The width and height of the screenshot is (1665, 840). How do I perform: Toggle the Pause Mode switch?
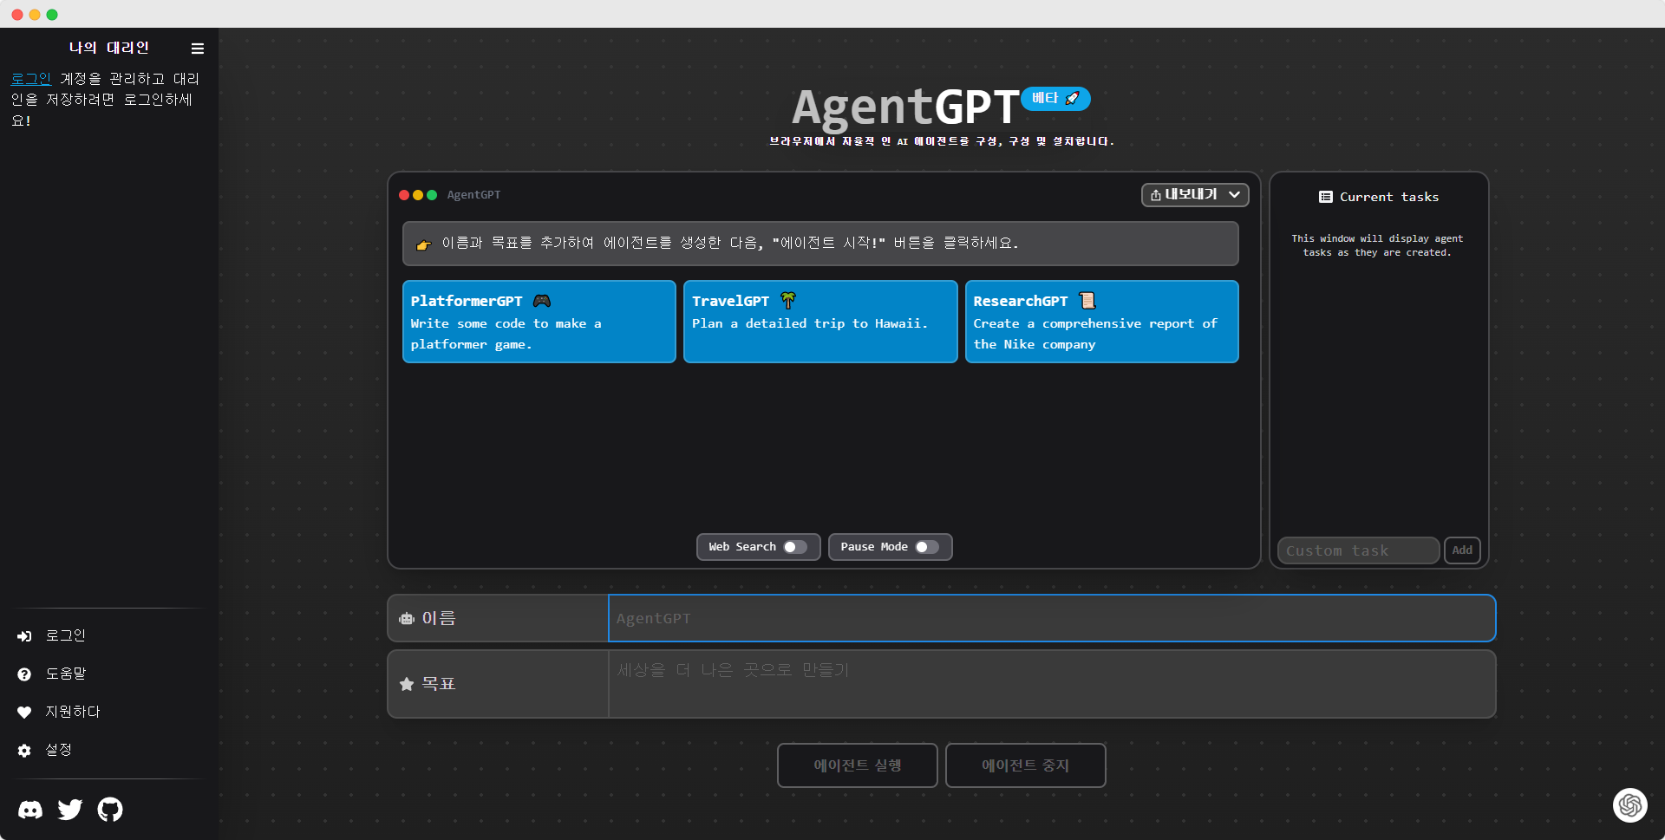(x=927, y=547)
